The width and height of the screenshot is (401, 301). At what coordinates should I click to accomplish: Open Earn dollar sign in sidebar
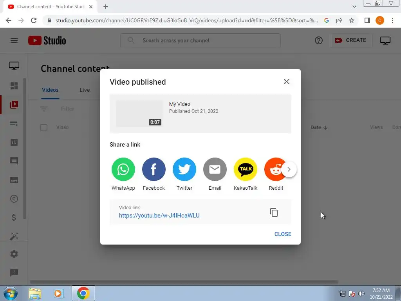tap(14, 218)
